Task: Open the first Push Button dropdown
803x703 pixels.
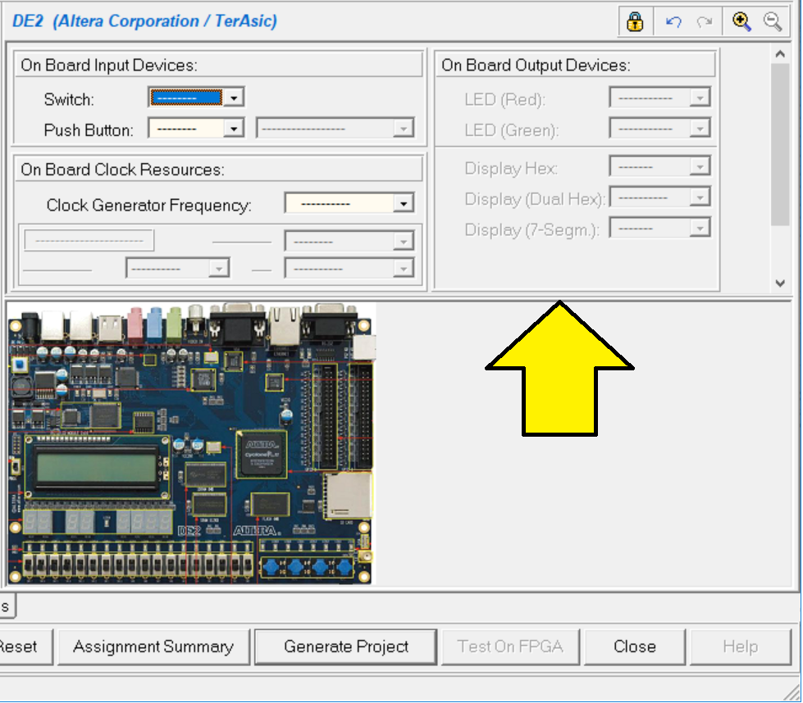Action: (x=196, y=128)
